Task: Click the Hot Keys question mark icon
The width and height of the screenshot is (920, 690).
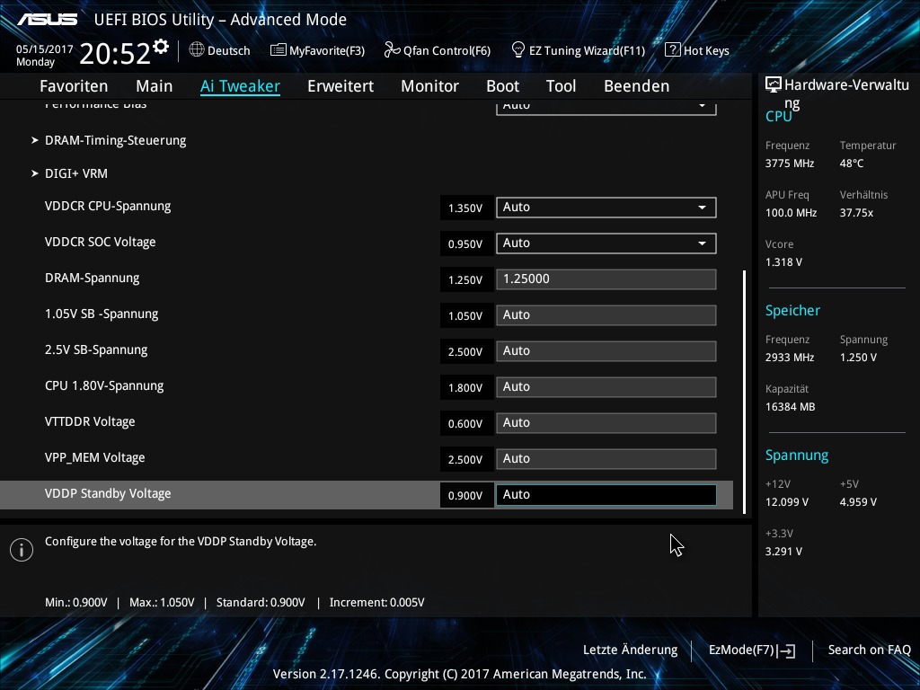Action: pyautogui.click(x=672, y=50)
